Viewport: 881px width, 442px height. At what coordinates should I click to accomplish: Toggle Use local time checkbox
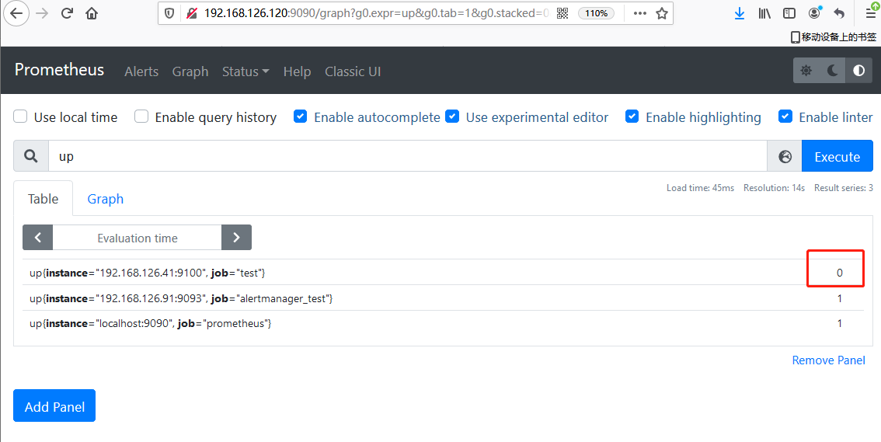click(x=20, y=117)
